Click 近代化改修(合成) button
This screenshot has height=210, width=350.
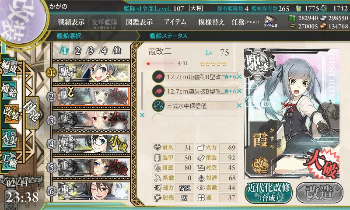click(x=269, y=192)
